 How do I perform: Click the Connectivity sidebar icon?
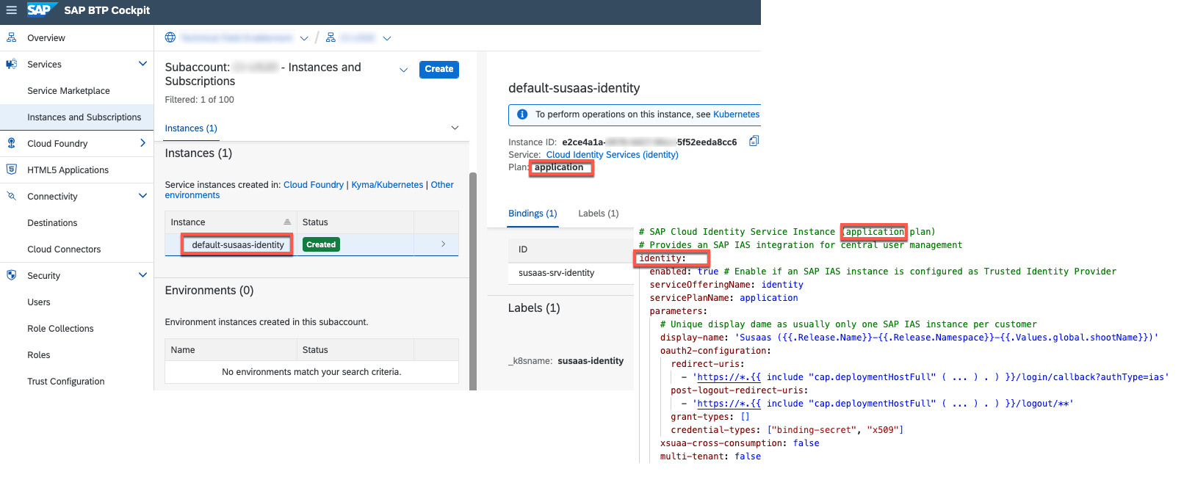click(x=12, y=196)
